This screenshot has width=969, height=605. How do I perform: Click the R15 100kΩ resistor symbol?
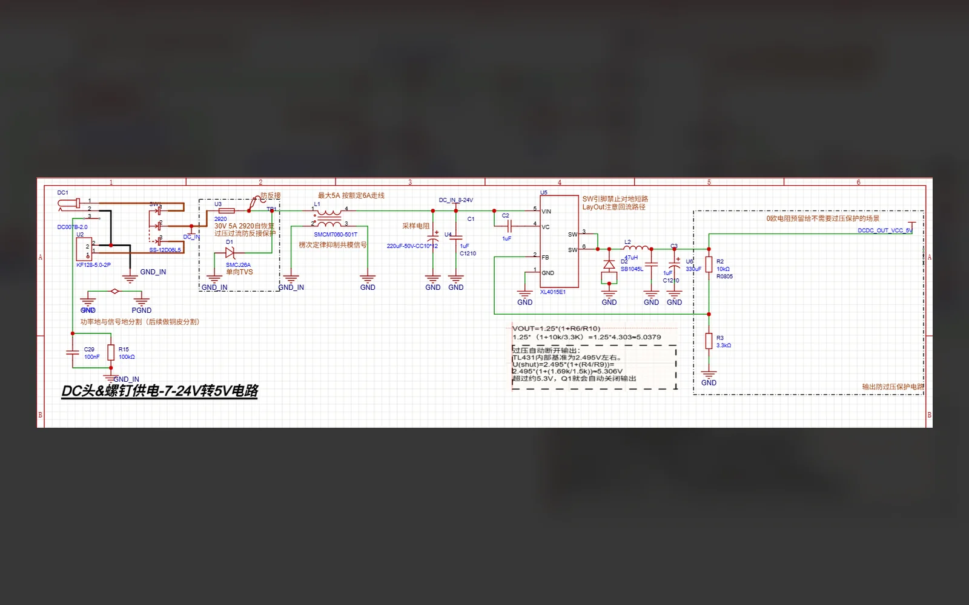click(111, 352)
